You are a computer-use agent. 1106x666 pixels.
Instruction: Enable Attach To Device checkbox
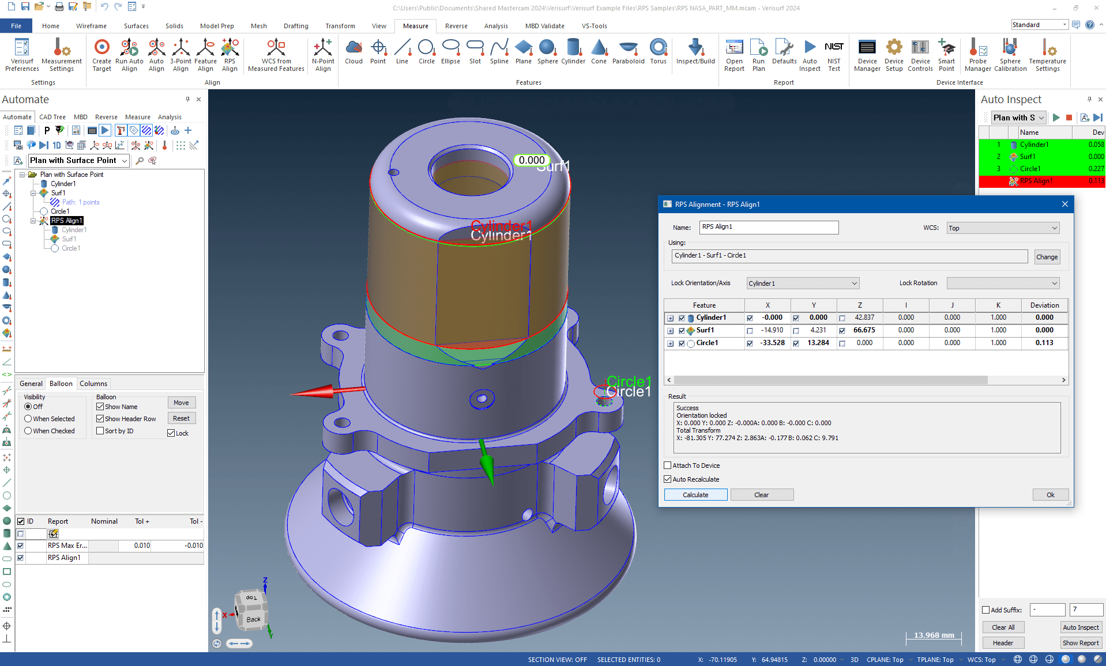tap(668, 466)
